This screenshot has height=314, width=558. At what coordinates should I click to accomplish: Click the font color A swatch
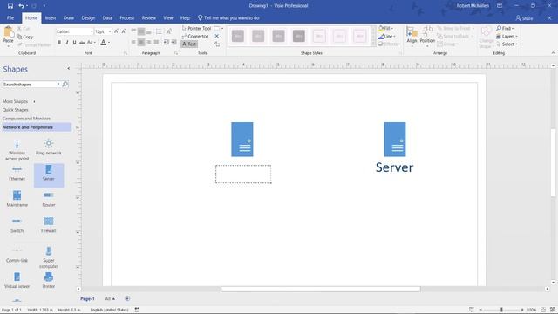[x=103, y=43]
